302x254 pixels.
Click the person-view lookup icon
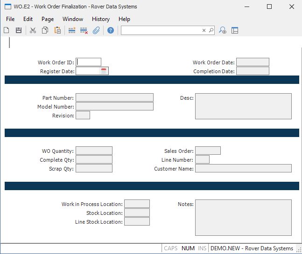223,30
